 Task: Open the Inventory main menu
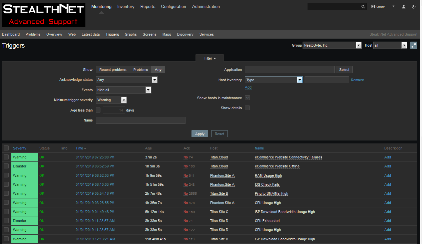[x=126, y=7]
